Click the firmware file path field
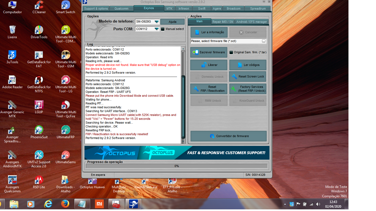The width and height of the screenshot is (376, 211). click(x=226, y=41)
